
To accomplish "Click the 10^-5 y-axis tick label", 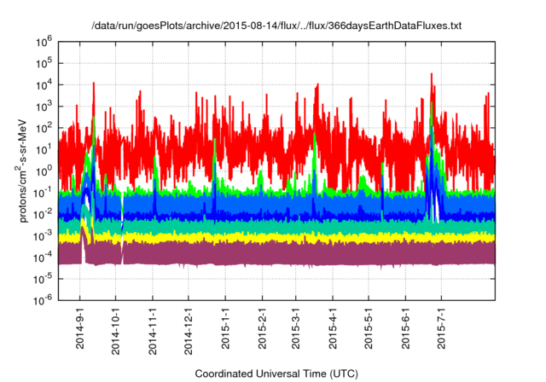I will click(43, 279).
